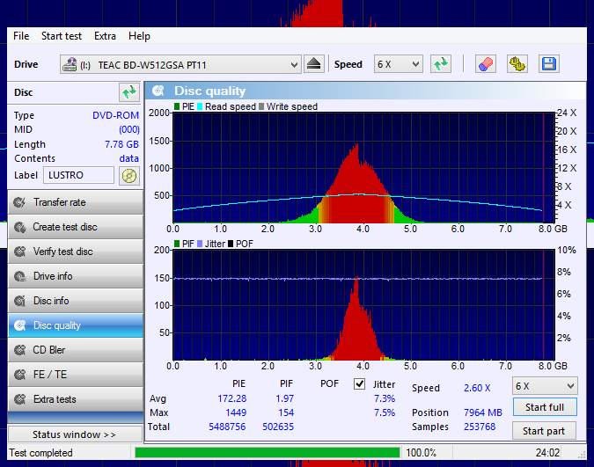Open the File menu
The width and height of the screenshot is (594, 467).
[21, 36]
